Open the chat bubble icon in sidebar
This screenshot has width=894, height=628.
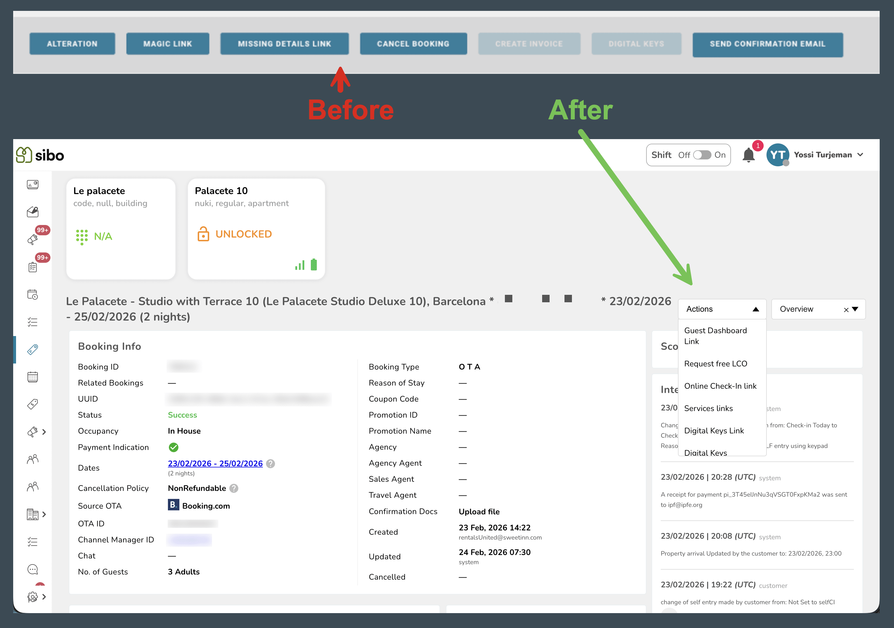point(33,569)
